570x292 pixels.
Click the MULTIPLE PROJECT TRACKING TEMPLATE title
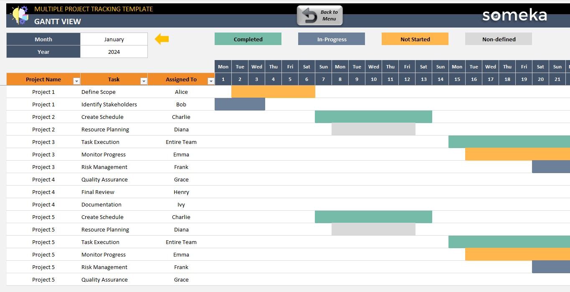click(94, 8)
